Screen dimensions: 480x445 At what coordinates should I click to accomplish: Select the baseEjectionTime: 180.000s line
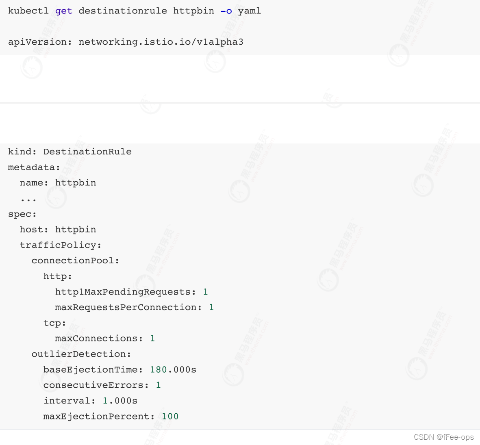coord(119,370)
